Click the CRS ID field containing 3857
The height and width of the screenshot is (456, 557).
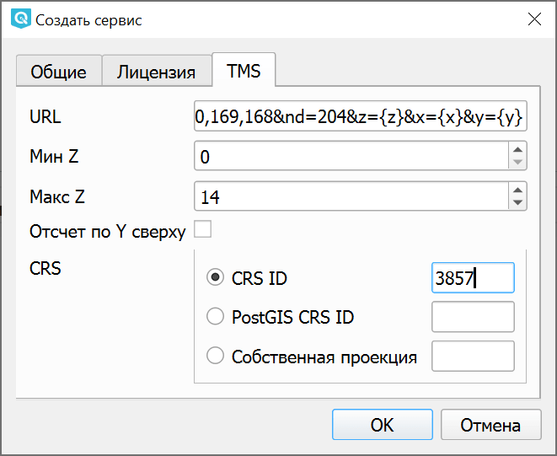472,277
